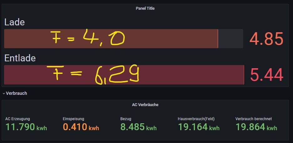
Task: Click the orange Einspeisung value 0.410 kwh
Action: click(81, 127)
